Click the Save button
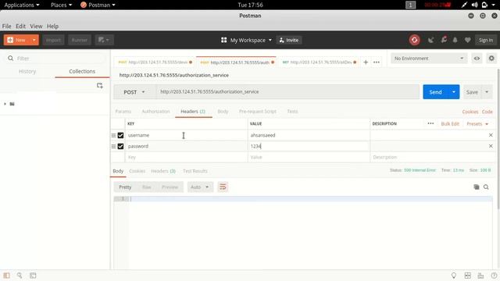500x281 pixels. [472, 92]
